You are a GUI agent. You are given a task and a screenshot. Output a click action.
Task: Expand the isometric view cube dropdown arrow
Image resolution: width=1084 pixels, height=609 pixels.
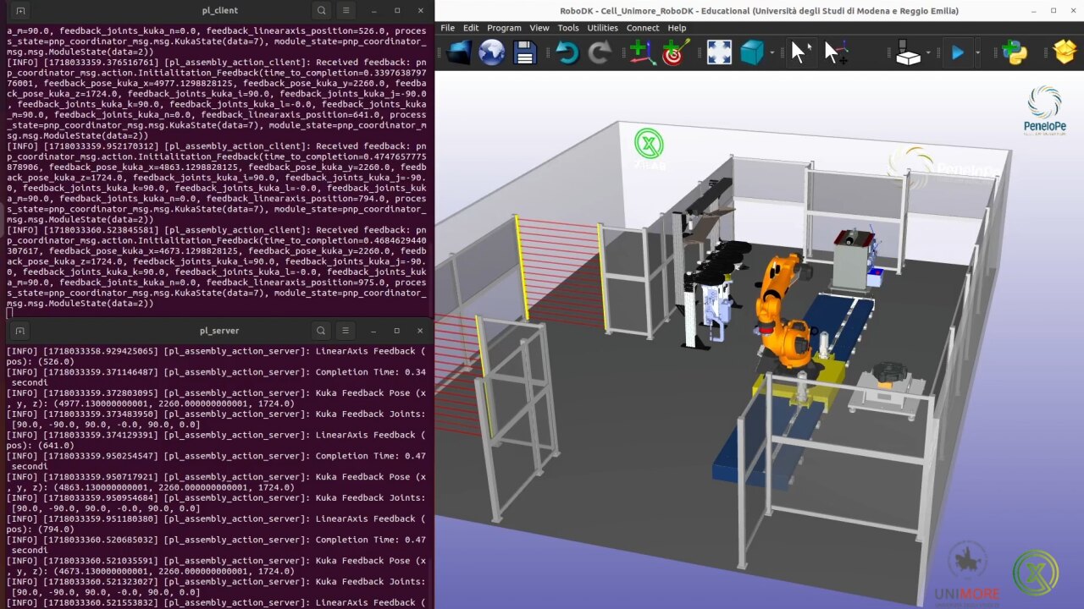coord(772,53)
